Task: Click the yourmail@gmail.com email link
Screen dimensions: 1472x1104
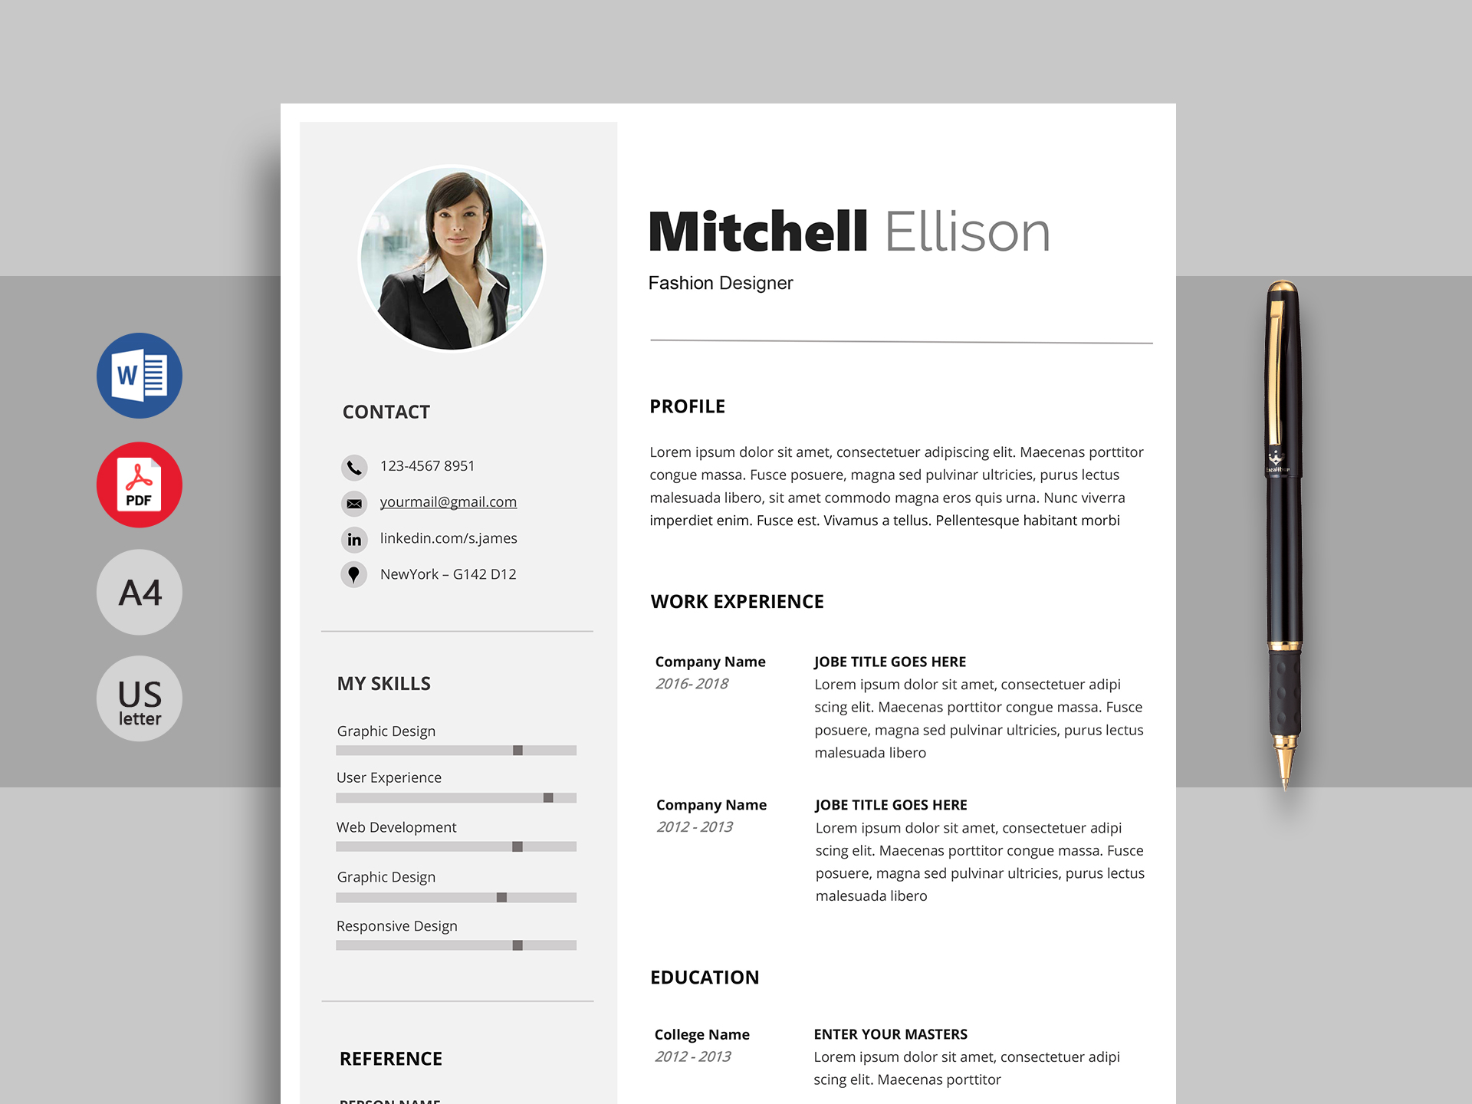Action: click(x=450, y=501)
